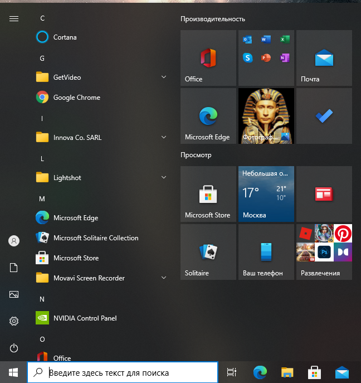Jump to letter M in the app list
Image resolution: width=361 pixels, height=383 pixels.
[42, 199]
